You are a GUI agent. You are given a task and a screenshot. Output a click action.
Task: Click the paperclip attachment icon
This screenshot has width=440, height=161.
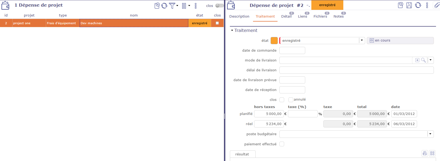[437, 5]
